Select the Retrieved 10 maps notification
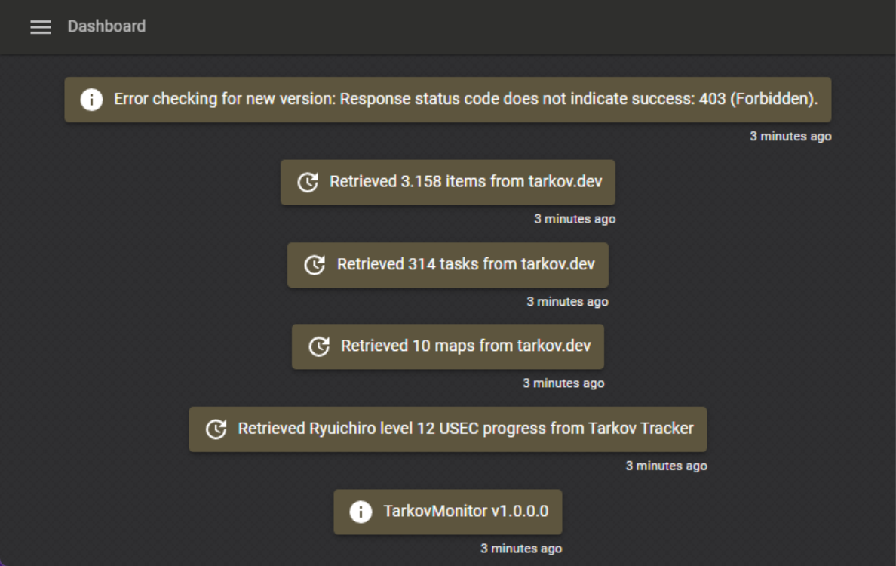 coord(448,346)
